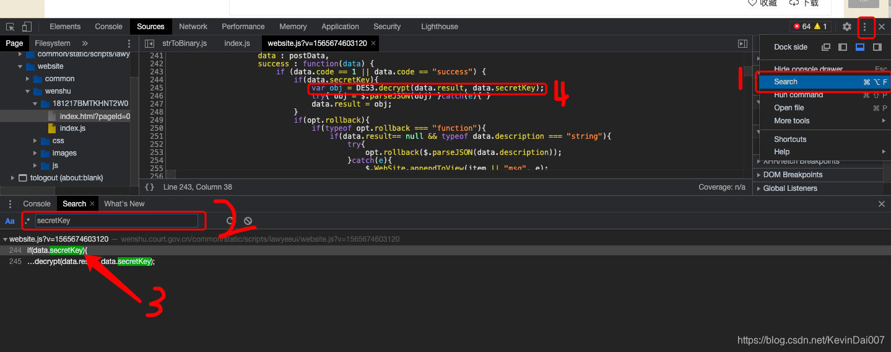Image resolution: width=891 pixels, height=352 pixels.
Task: Collapse the 181217BMTKHNT2W0 folder
Action: (x=35, y=103)
